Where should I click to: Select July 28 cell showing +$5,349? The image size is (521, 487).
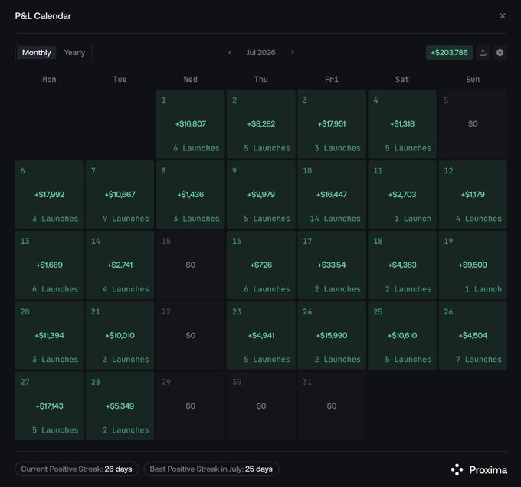tap(120, 406)
